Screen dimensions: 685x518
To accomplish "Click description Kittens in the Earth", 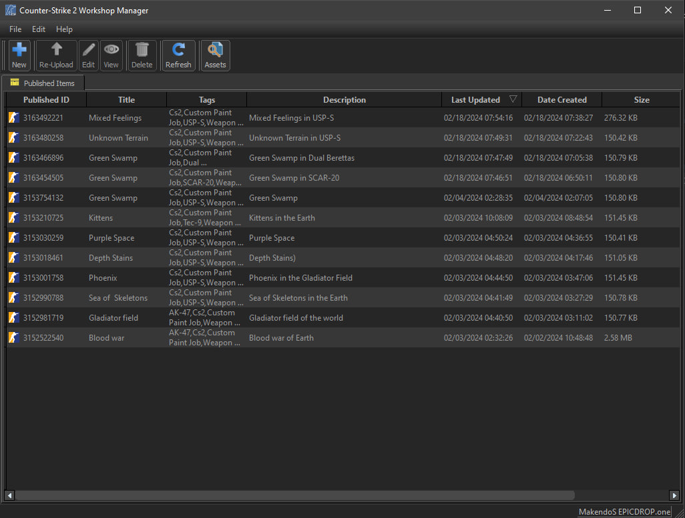I will 282,218.
